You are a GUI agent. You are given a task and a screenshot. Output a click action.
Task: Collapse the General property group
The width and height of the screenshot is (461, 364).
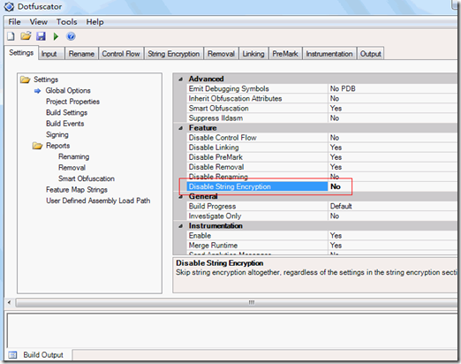181,196
